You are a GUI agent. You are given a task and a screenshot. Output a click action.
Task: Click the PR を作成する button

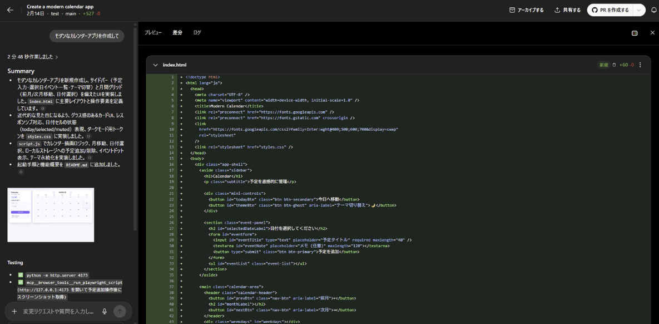610,10
